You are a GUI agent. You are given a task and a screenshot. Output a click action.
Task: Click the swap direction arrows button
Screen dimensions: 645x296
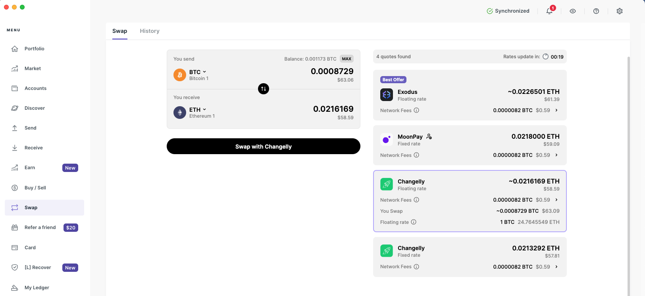tap(264, 89)
